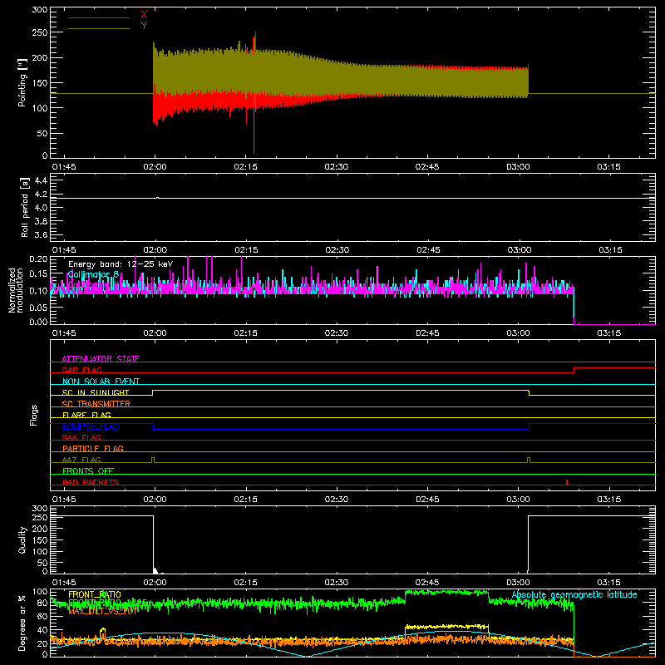The width and height of the screenshot is (665, 665).
Task: Select the Quality axis title
Action: pos(22,539)
